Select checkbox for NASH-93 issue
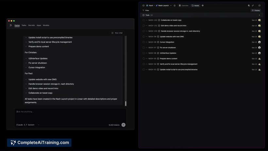Viewport: 268px width, 151px height. coord(143,69)
